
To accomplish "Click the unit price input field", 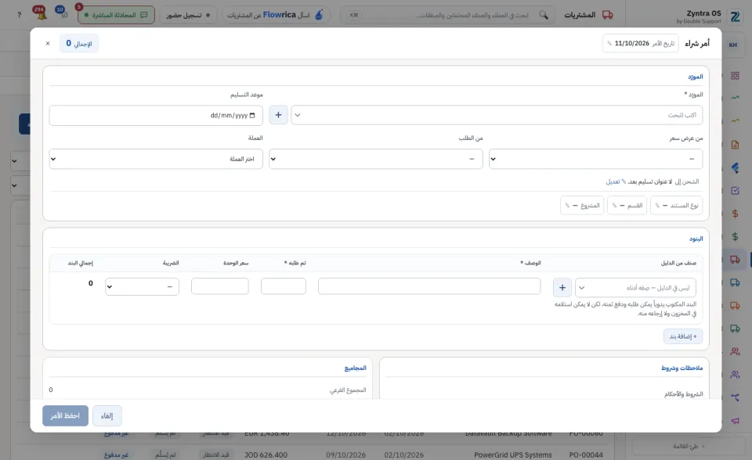I will 219,286.
